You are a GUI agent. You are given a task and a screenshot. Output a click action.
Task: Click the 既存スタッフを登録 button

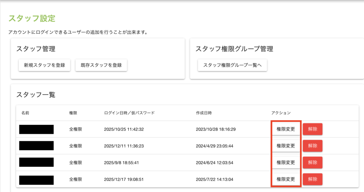pos(101,65)
